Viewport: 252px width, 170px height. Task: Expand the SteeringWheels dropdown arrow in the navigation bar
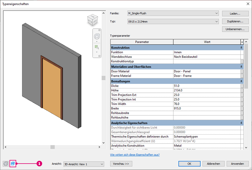97,42
